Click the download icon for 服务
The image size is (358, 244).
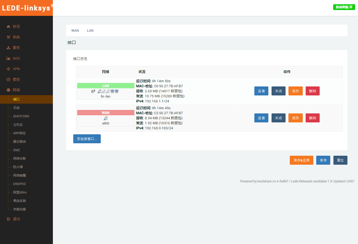(x=8, y=48)
